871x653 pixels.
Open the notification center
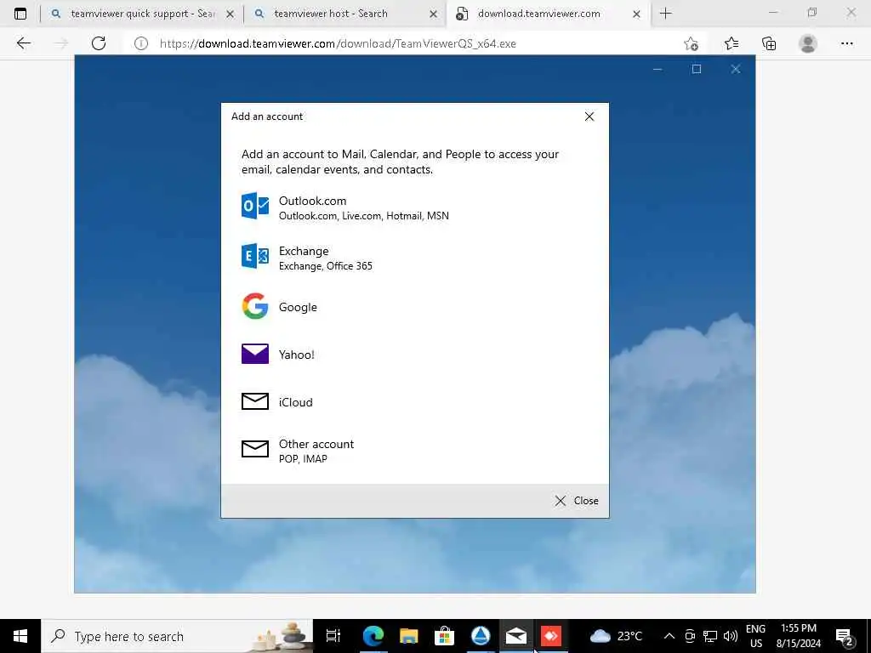click(845, 636)
